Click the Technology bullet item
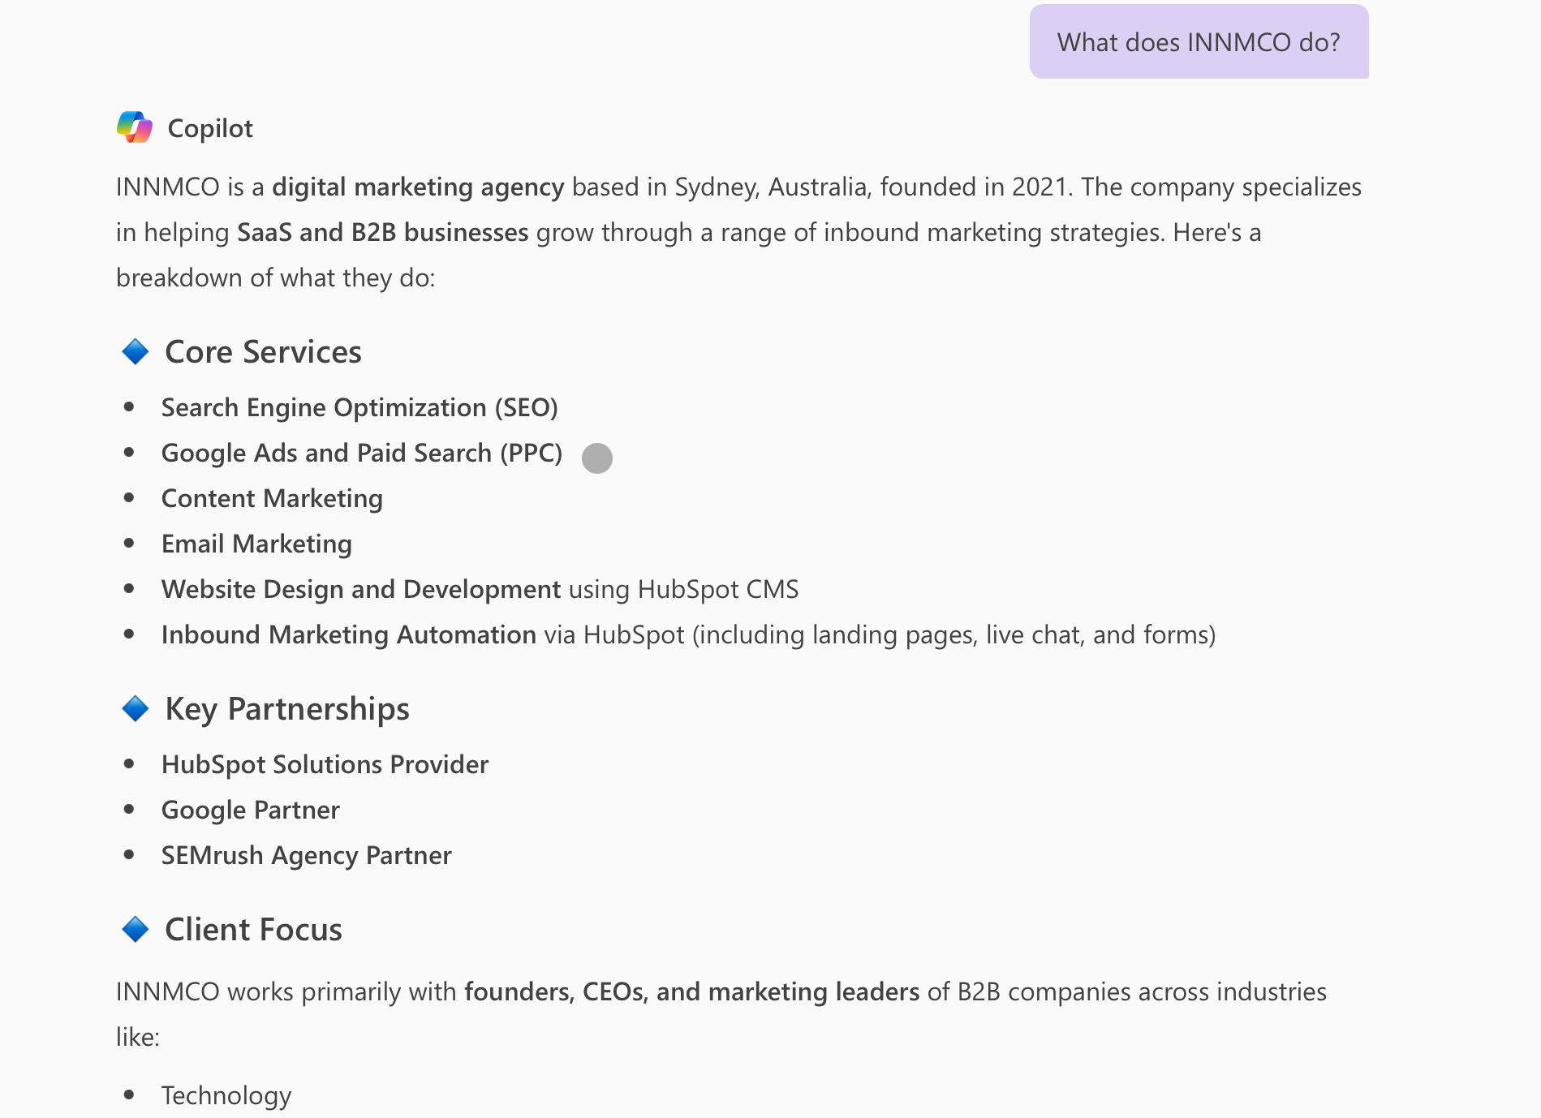The width and height of the screenshot is (1541, 1118). point(226,1095)
